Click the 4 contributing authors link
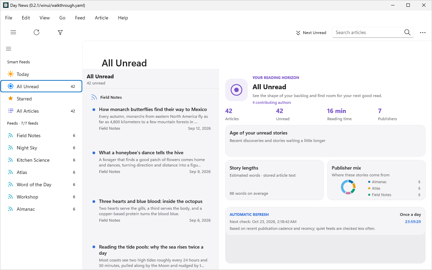 coord(272,102)
